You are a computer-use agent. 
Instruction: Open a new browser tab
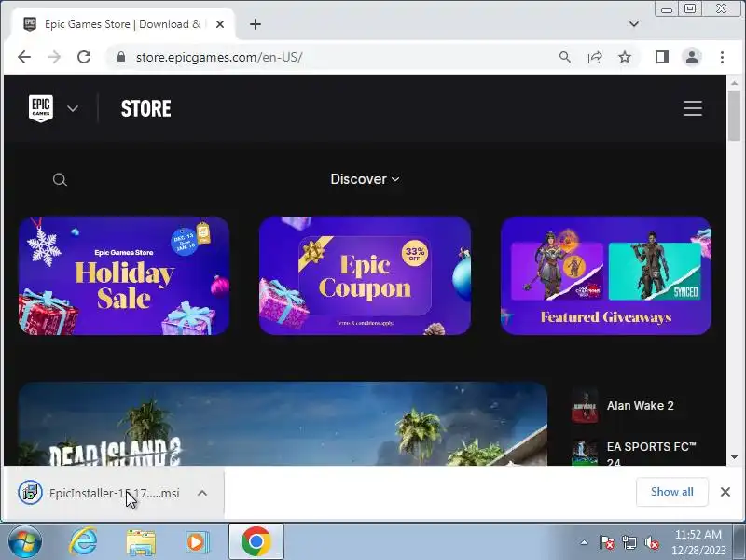(x=256, y=24)
